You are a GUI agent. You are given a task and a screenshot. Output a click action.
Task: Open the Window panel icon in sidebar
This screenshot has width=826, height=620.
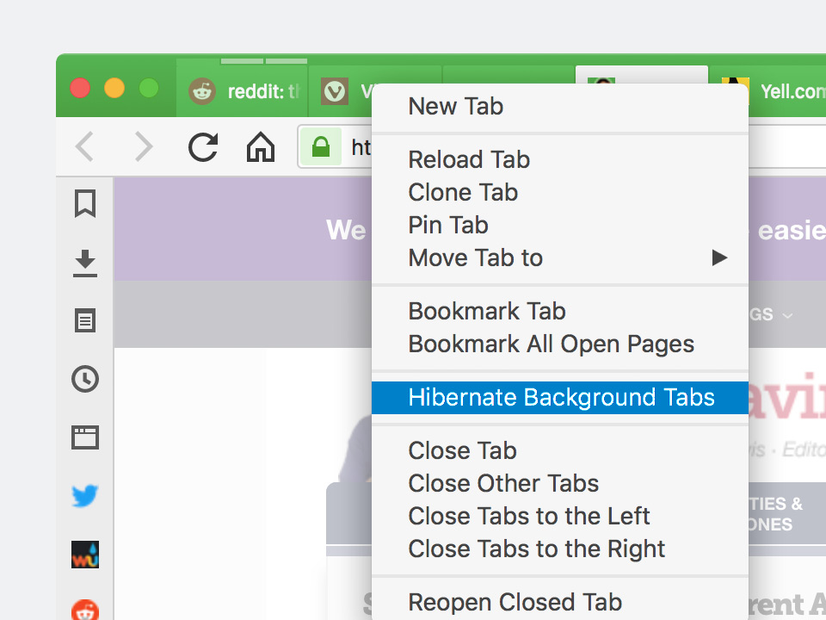[85, 437]
